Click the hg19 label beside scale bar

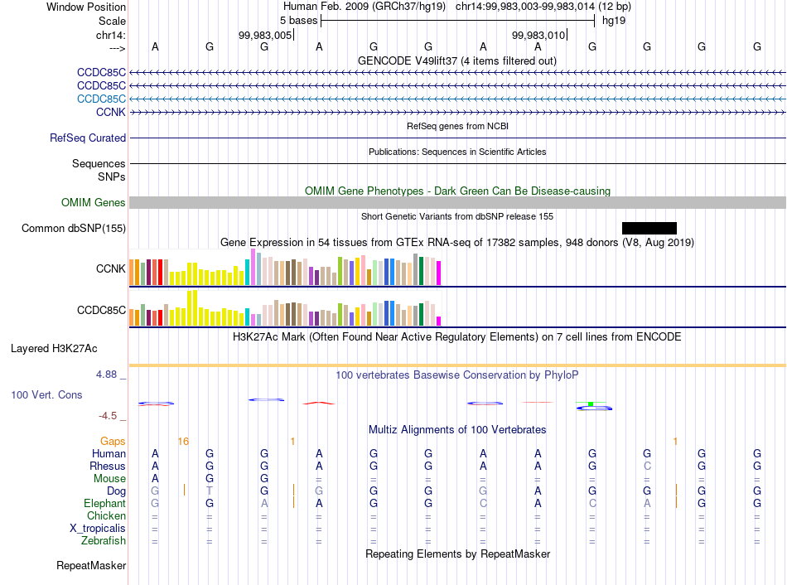pyautogui.click(x=614, y=21)
